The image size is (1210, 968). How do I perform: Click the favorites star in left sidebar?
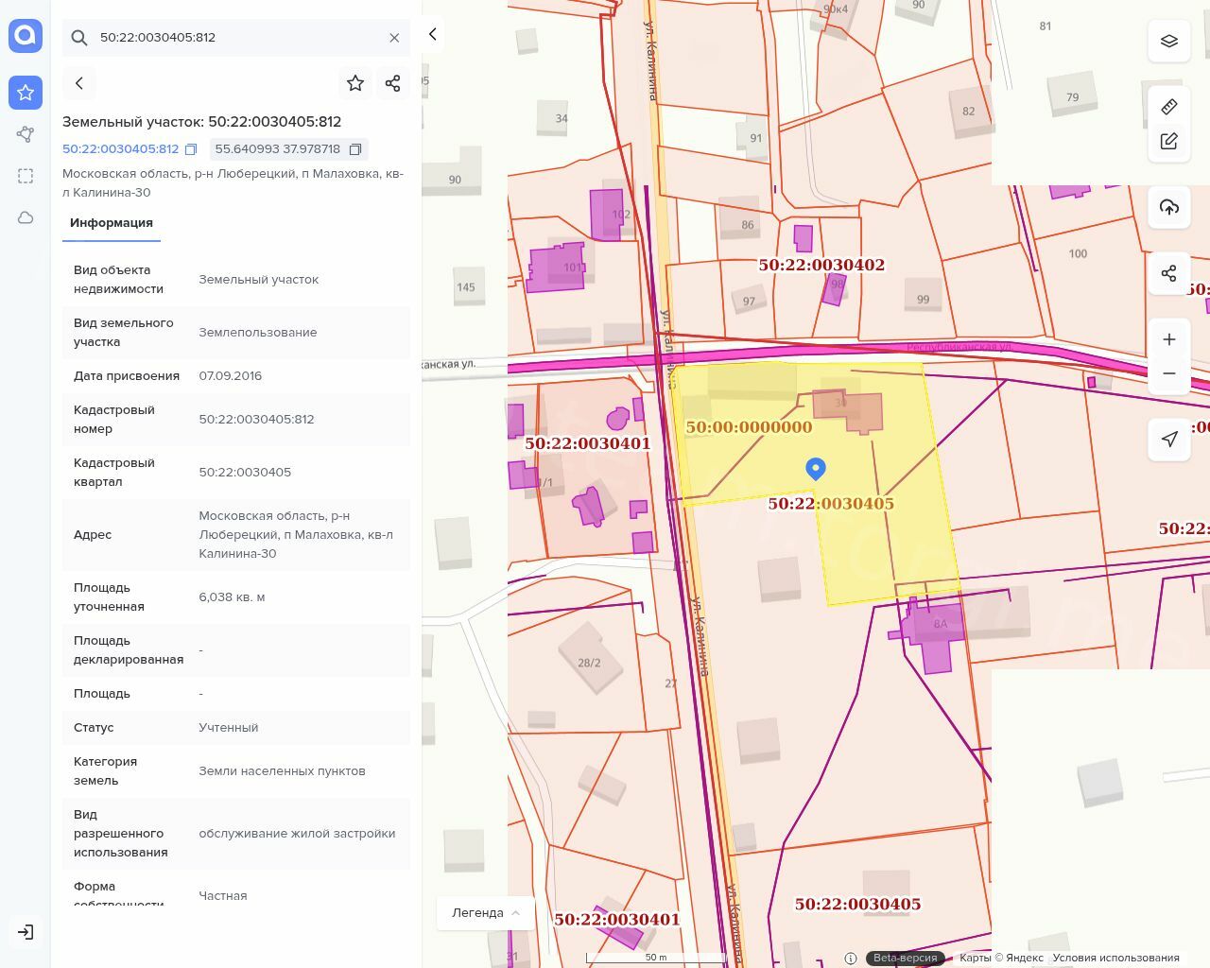(26, 93)
